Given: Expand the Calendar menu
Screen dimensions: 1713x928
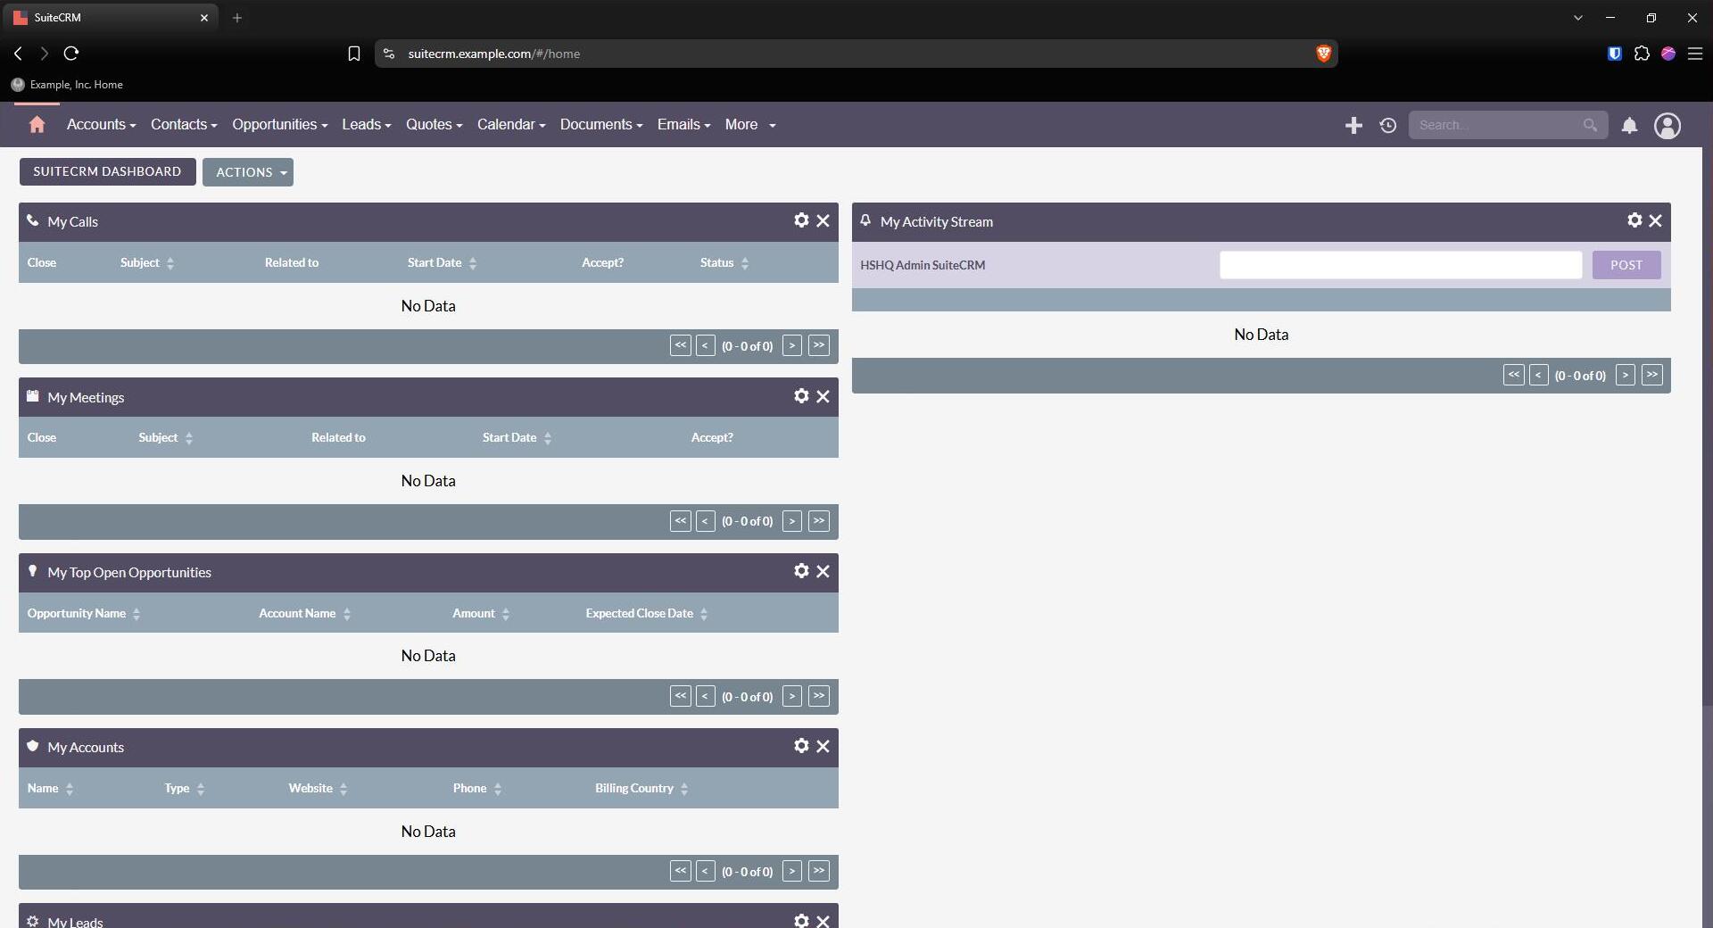Looking at the screenshot, I should (x=511, y=125).
